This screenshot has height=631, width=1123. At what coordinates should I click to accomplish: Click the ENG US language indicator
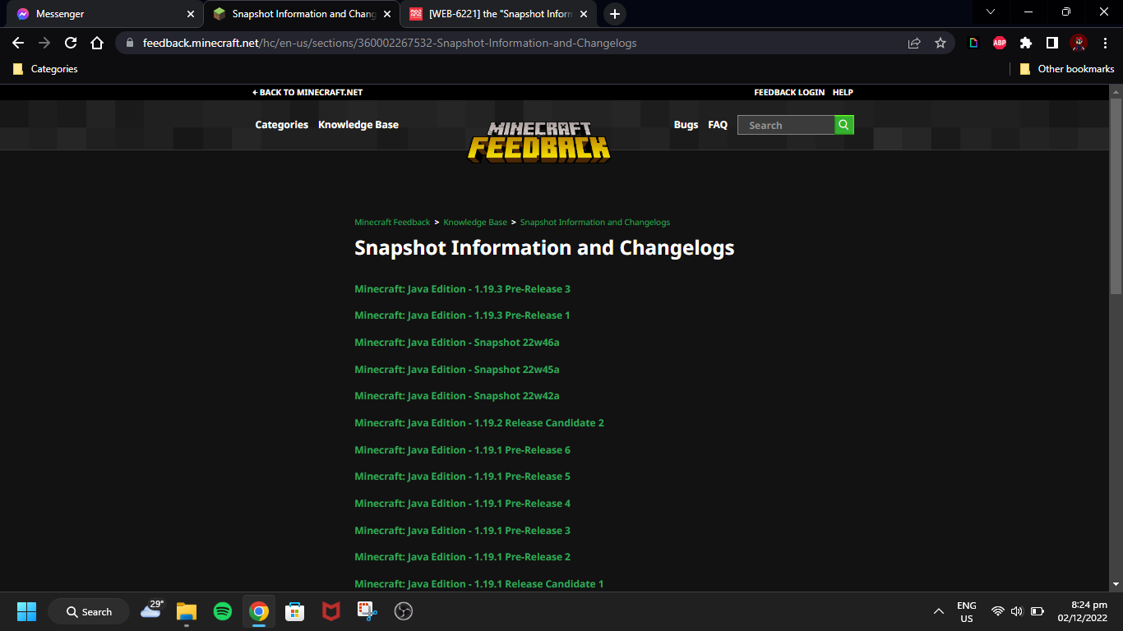click(x=967, y=611)
